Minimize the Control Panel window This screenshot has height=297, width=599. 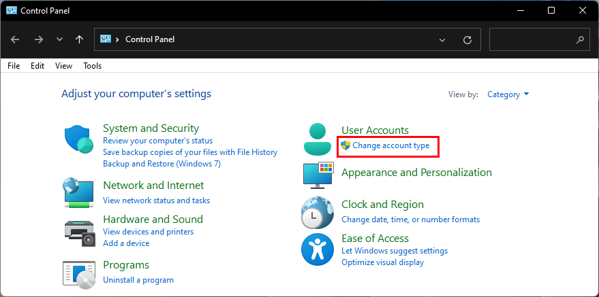coord(520,11)
